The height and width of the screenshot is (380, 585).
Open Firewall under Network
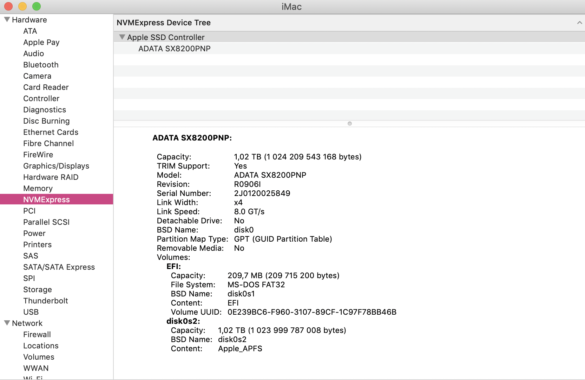(x=37, y=334)
